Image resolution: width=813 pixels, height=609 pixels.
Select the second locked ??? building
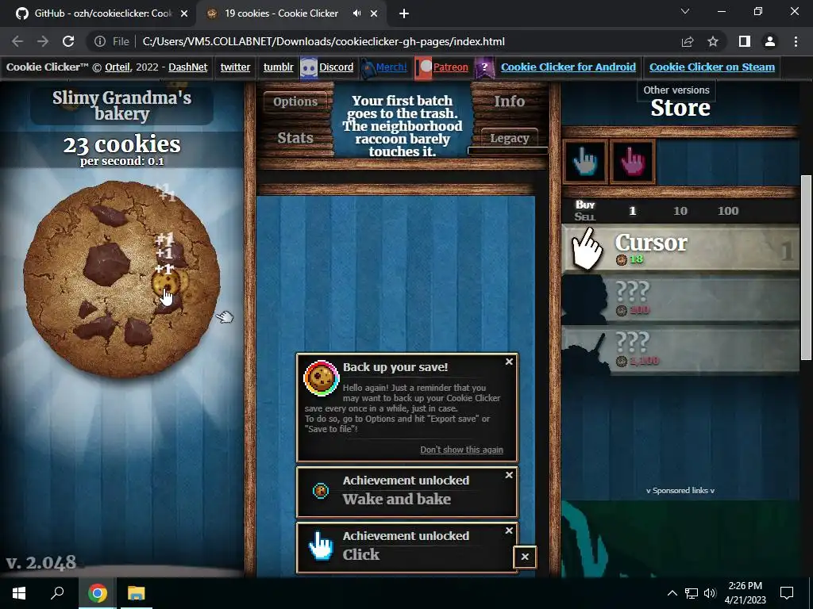click(680, 350)
